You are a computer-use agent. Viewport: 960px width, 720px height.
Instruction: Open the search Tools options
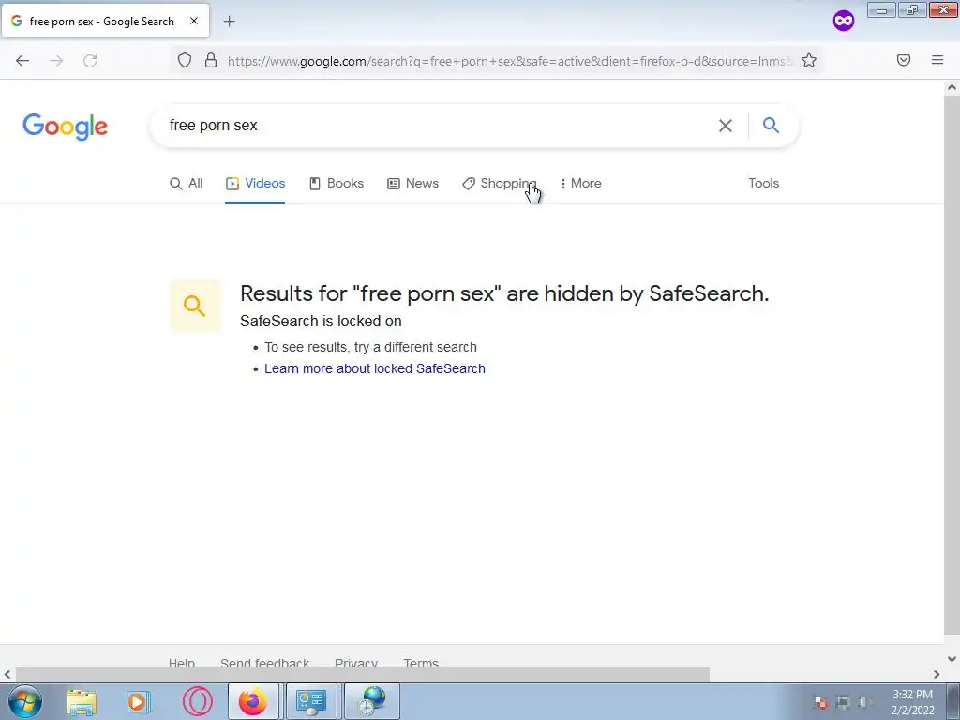tap(763, 183)
